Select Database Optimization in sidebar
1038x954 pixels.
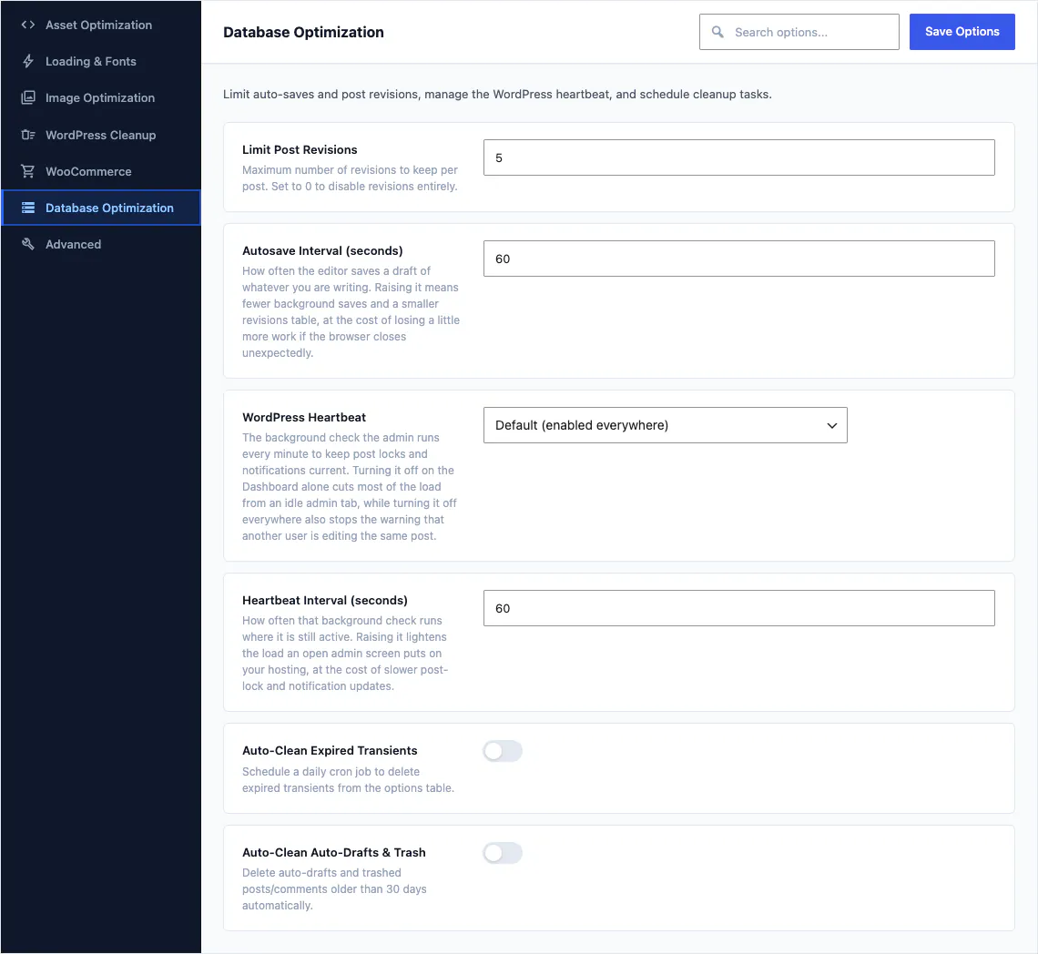[x=101, y=208]
